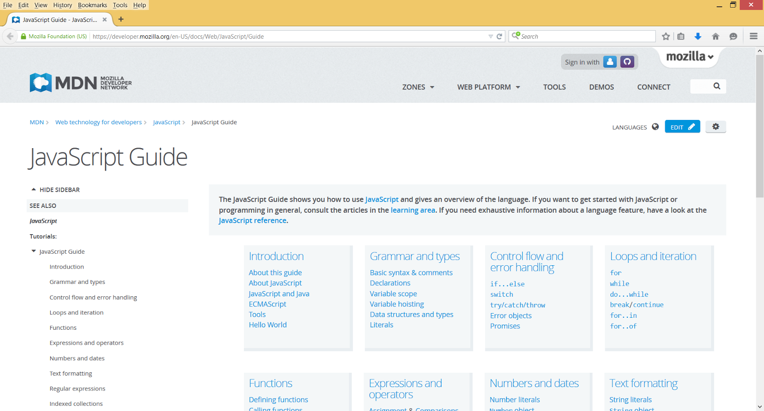Close the JavaScript Guide browser tab
Image resolution: width=764 pixels, height=411 pixels.
tap(105, 20)
